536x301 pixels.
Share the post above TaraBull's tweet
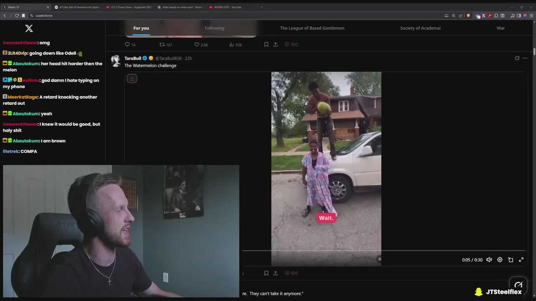click(276, 44)
